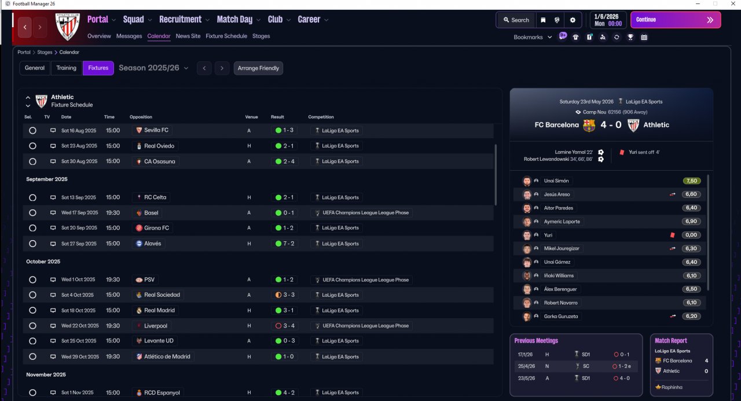This screenshot has width=741, height=401.
Task: Go to the previous season with left arrow
Action: [x=204, y=68]
